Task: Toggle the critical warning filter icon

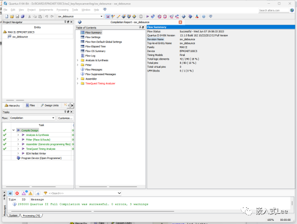Action: 24,193
